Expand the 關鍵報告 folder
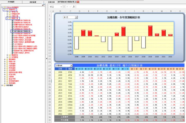Screen dimensions: 186x123 pyautogui.click(x=7, y=55)
